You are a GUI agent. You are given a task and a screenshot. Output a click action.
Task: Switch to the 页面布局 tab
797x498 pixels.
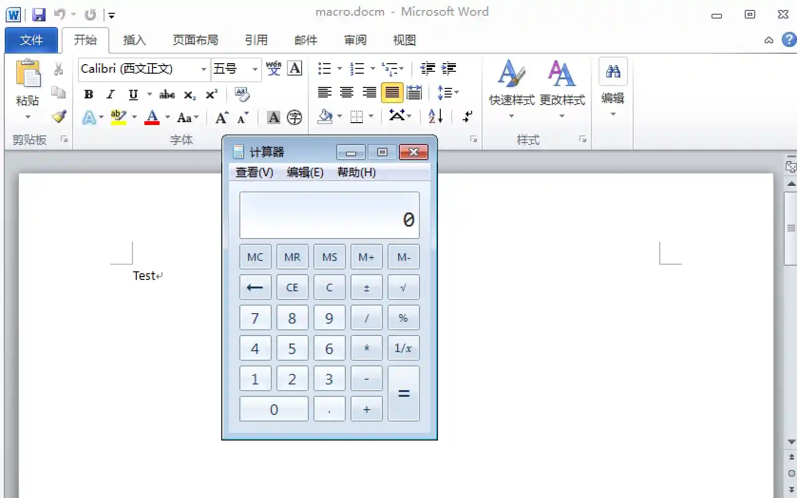coord(195,40)
